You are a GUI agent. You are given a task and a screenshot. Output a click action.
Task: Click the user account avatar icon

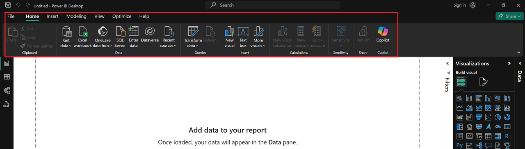tap(473, 5)
